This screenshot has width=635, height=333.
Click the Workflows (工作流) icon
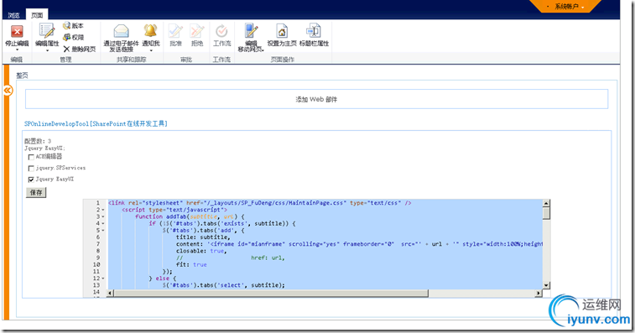(221, 31)
